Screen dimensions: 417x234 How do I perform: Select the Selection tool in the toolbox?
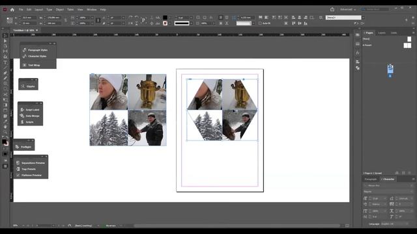(5, 35)
